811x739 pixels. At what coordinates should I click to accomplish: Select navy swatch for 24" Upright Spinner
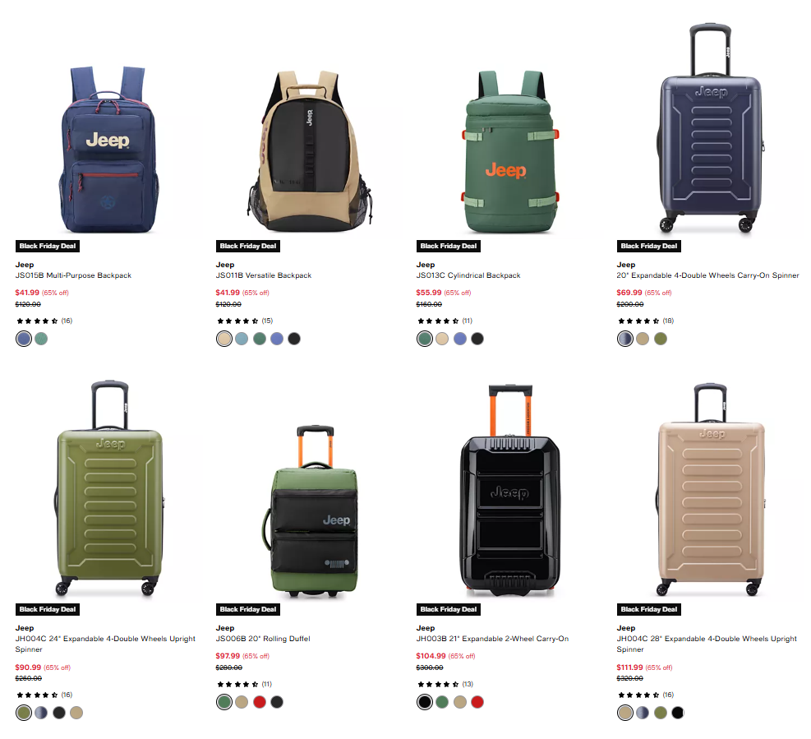pos(41,713)
